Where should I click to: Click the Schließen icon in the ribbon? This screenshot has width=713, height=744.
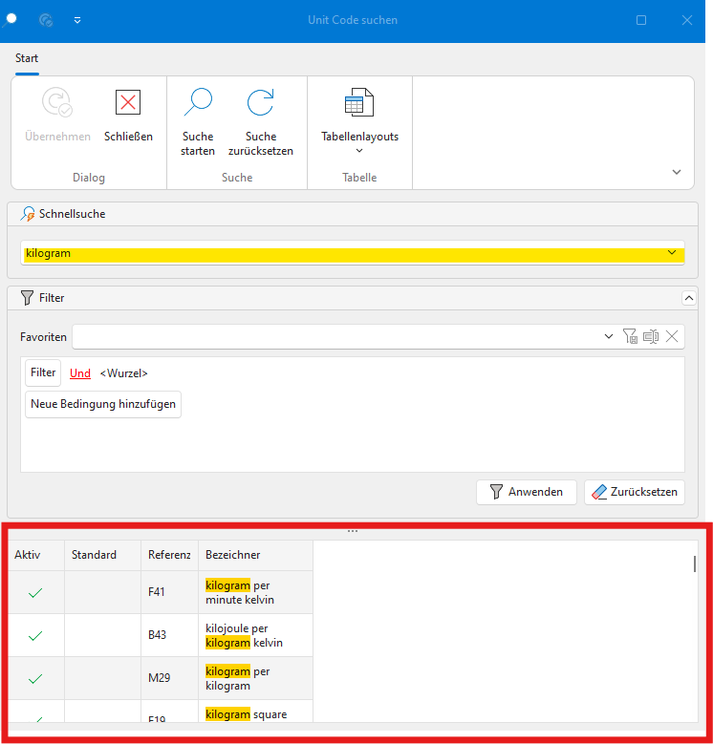click(128, 103)
